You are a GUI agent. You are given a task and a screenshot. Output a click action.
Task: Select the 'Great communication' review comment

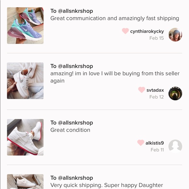tap(115, 19)
